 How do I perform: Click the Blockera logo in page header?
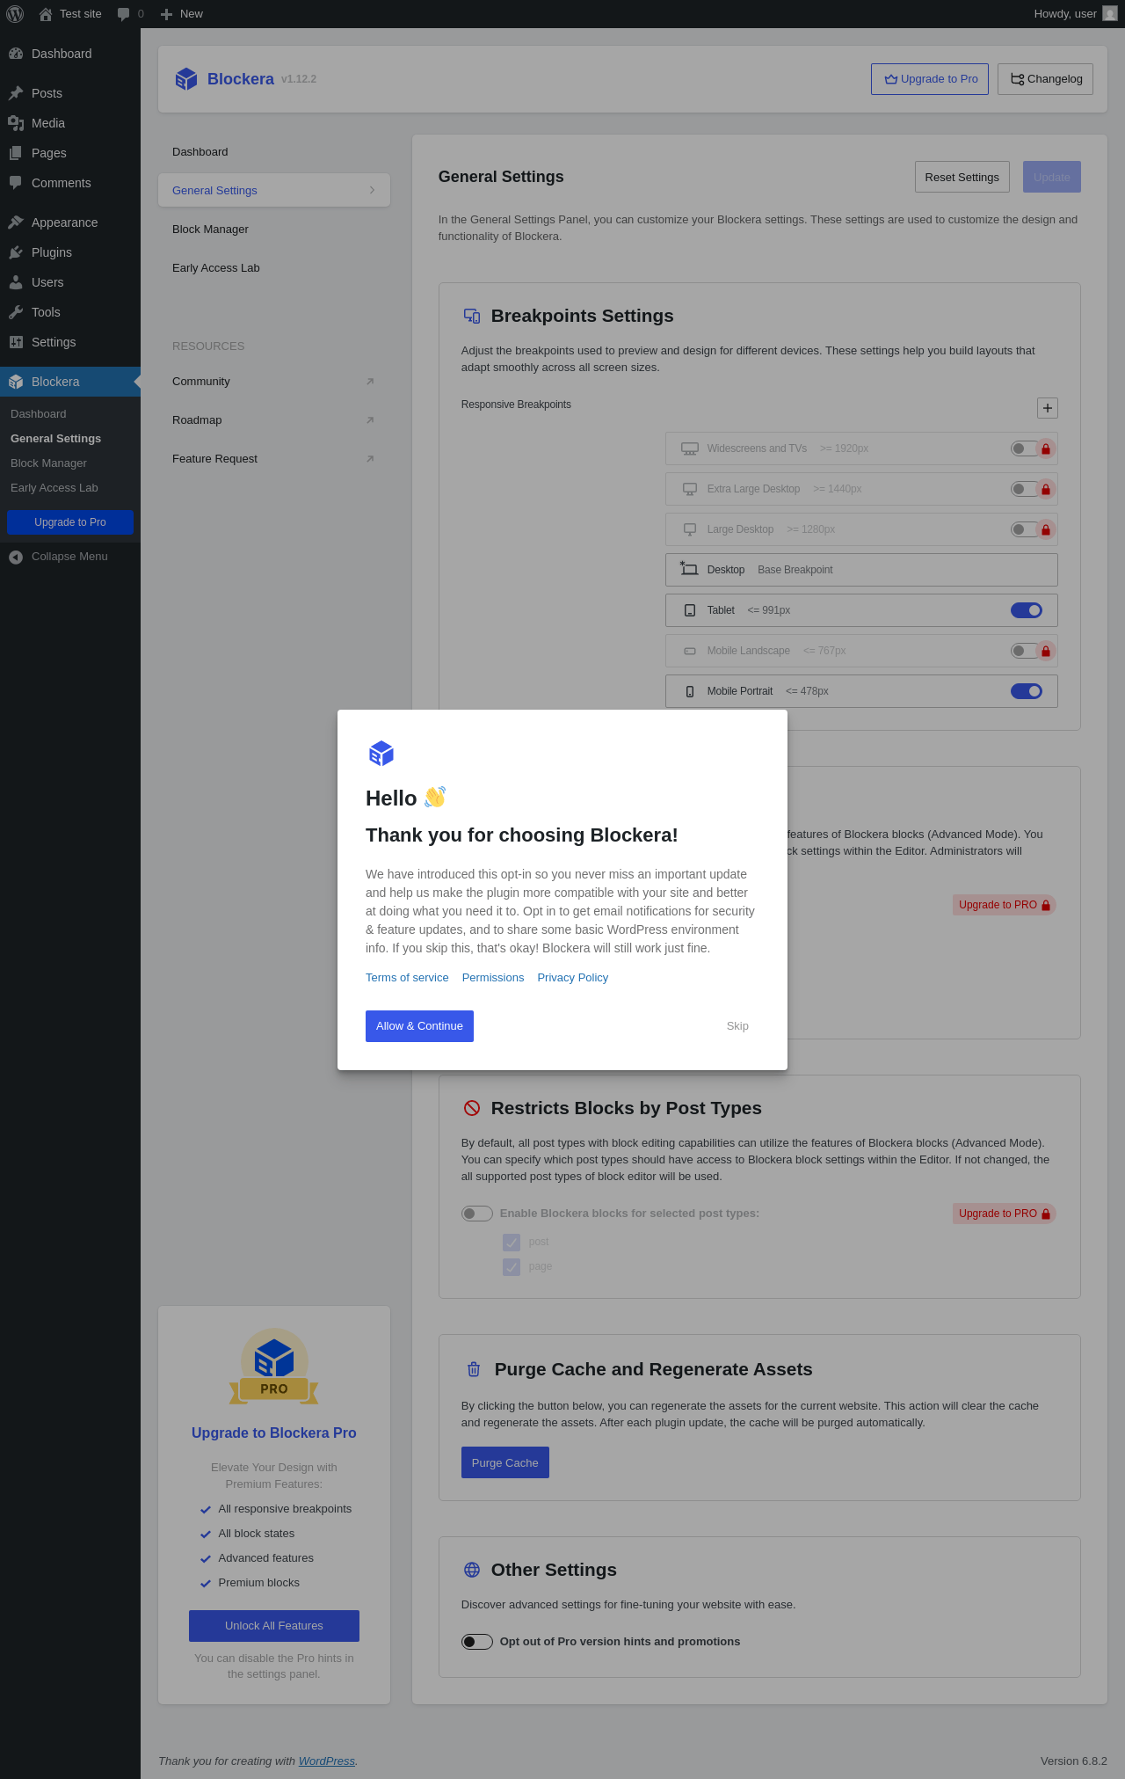[x=186, y=79]
